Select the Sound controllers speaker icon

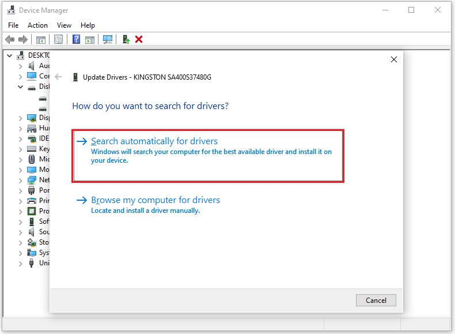[31, 232]
